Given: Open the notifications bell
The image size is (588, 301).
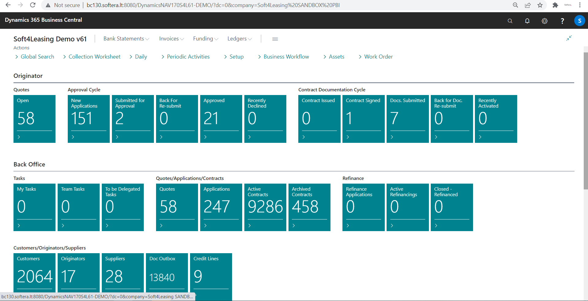Looking at the screenshot, I should pyautogui.click(x=527, y=21).
